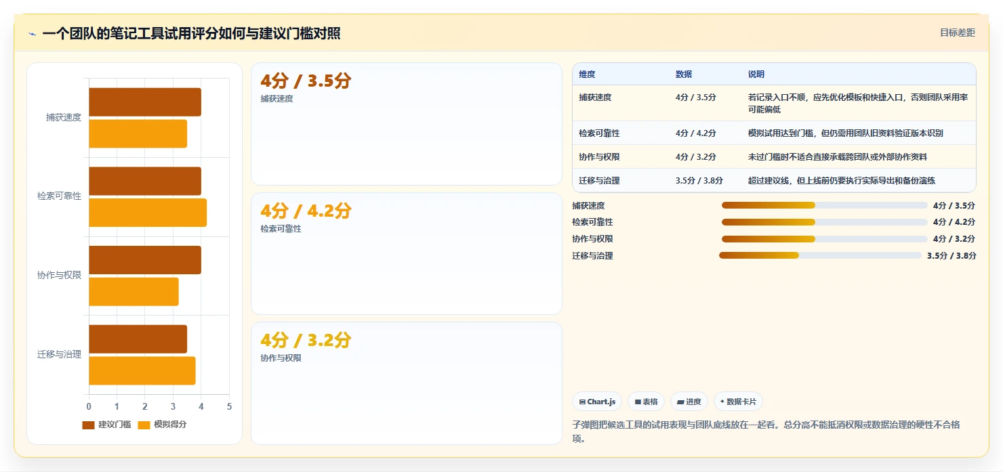This screenshot has width=1003, height=472.
Task: Click the 子弹图 description paragraph
Action: coord(766,431)
